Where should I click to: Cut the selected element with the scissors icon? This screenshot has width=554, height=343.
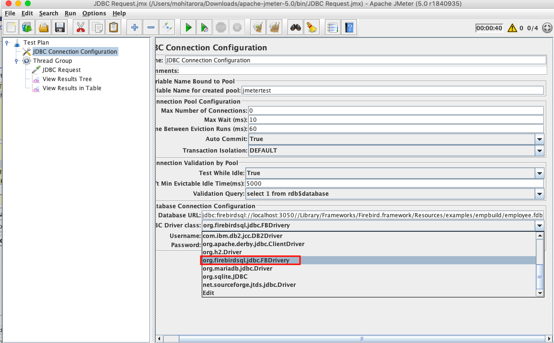point(80,27)
